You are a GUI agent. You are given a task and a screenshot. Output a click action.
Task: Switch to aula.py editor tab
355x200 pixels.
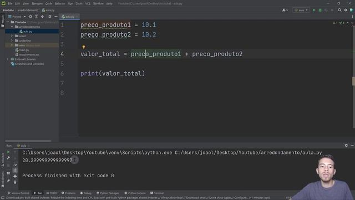(x=69, y=17)
